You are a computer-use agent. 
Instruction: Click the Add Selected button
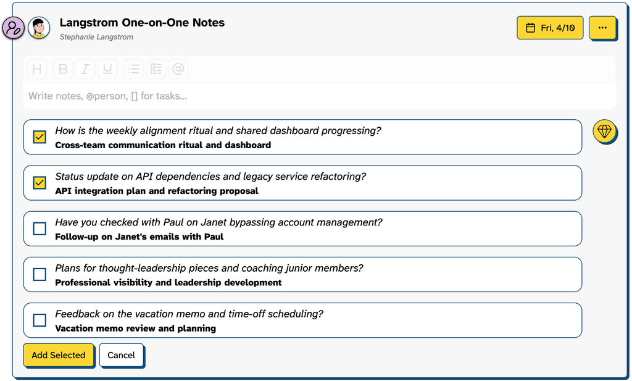click(x=59, y=355)
